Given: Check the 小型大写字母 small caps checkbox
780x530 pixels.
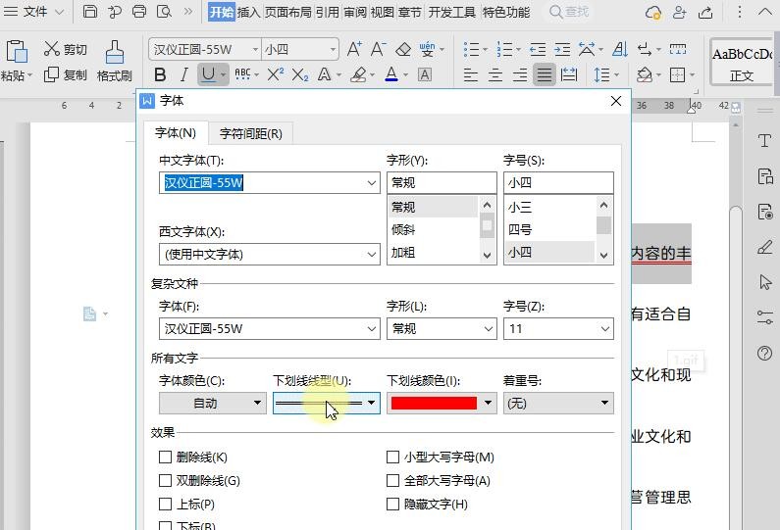Looking at the screenshot, I should point(393,458).
